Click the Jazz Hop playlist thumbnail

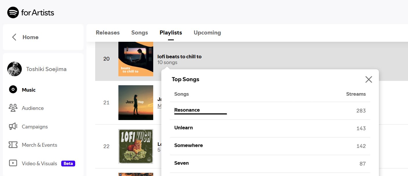pyautogui.click(x=136, y=103)
